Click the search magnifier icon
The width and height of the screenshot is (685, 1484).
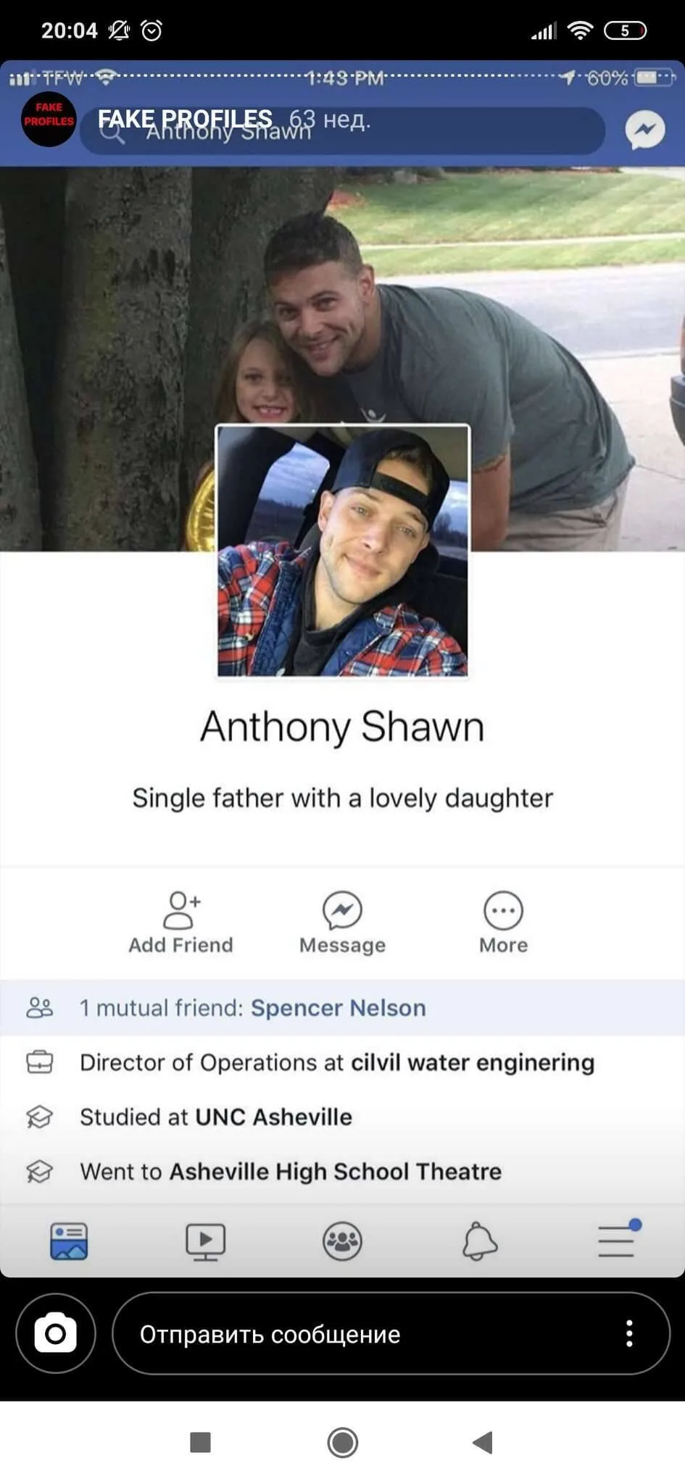coord(112,132)
